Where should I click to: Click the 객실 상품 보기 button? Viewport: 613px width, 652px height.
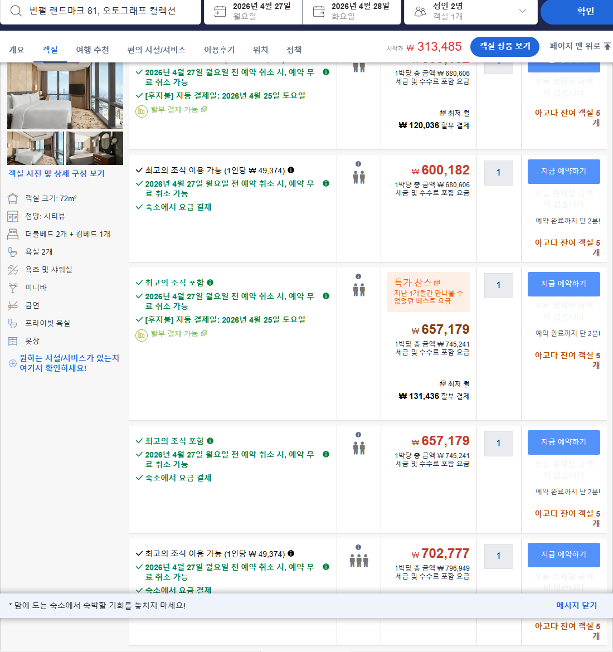[x=504, y=46]
